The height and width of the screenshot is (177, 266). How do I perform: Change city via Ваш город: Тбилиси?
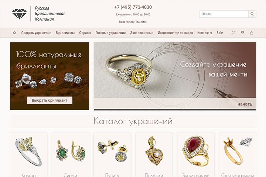tap(133, 22)
